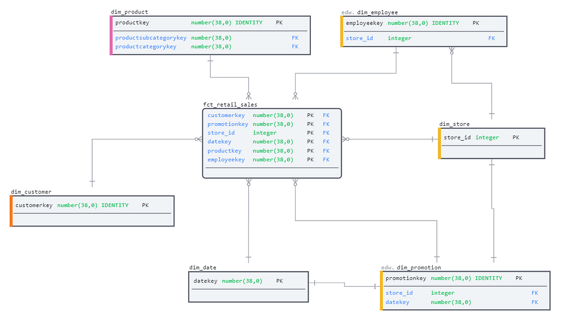Click IDENTITY label on dim_promotion promotionkey
This screenshot has width=563, height=320.
489,278
